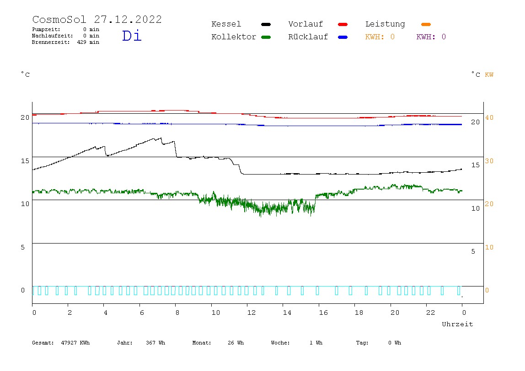Click the '429 min' burner time value
The image size is (525, 371).
[88, 42]
